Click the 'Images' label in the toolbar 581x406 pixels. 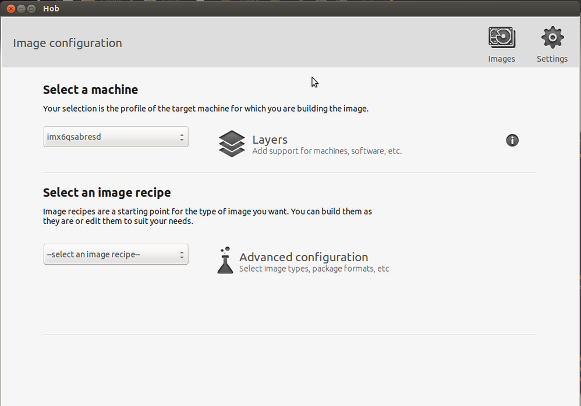[501, 59]
